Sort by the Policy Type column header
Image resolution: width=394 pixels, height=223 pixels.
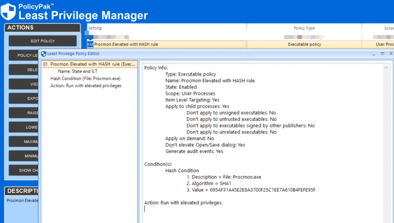point(304,28)
